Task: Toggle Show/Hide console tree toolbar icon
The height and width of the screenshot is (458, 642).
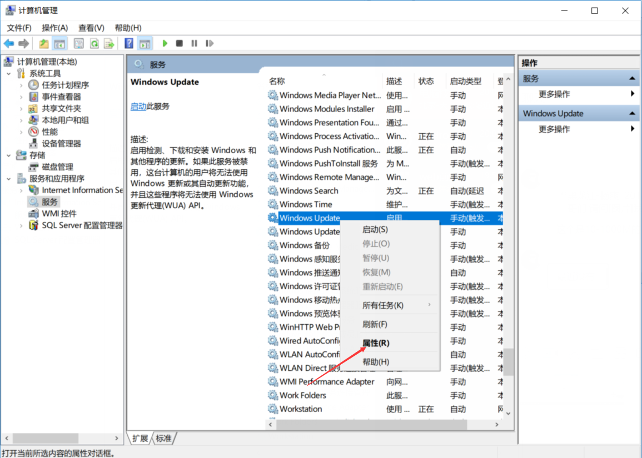Action: tap(60, 43)
